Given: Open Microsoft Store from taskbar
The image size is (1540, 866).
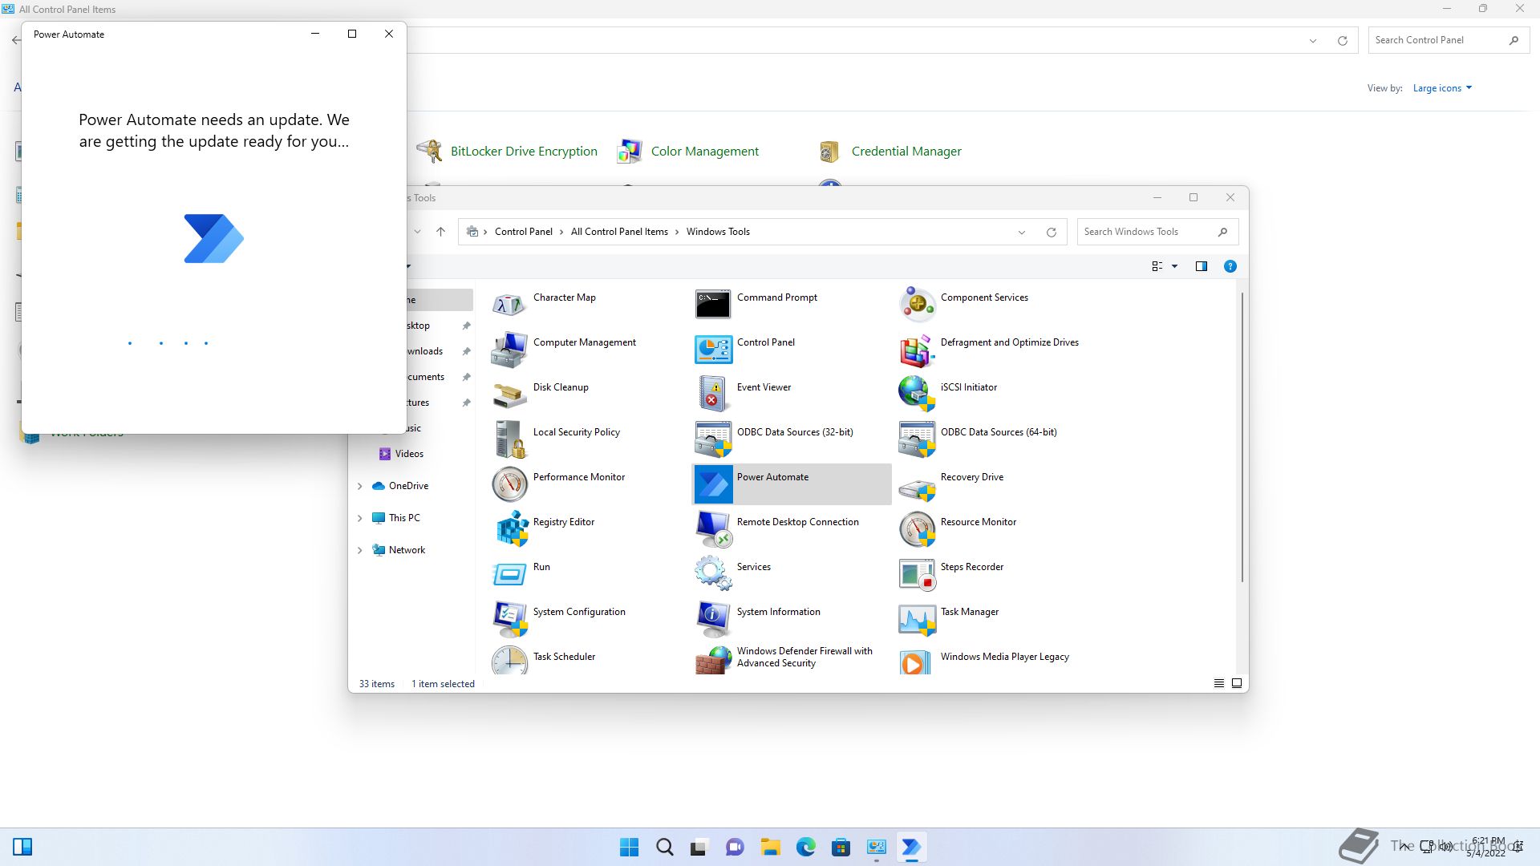Looking at the screenshot, I should (x=841, y=847).
